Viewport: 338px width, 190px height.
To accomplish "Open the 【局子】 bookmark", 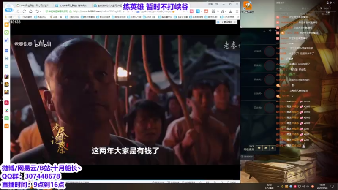I will [182, 17].
